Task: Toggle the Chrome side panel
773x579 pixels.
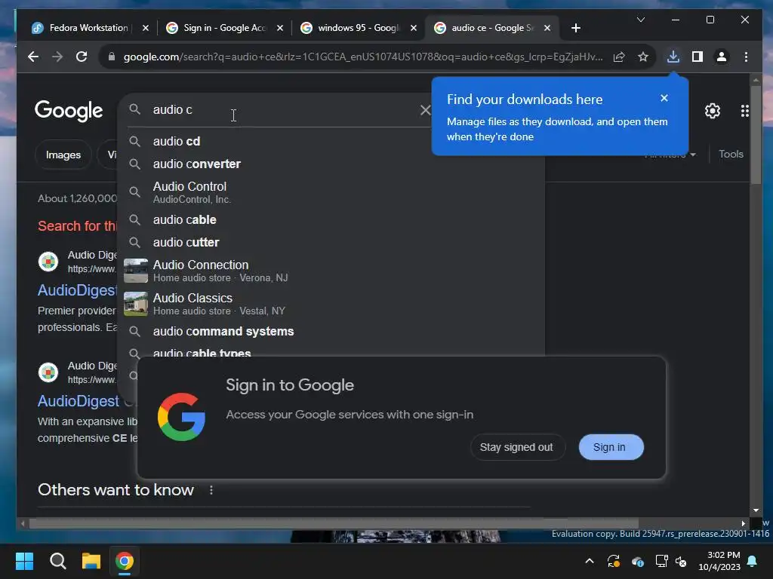Action: [x=697, y=57]
